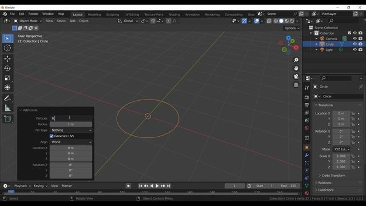Select the Scale tool

[7, 78]
